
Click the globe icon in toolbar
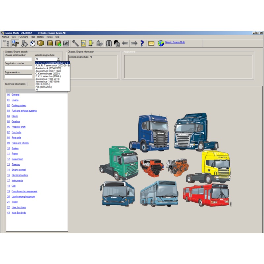(x=161, y=44)
